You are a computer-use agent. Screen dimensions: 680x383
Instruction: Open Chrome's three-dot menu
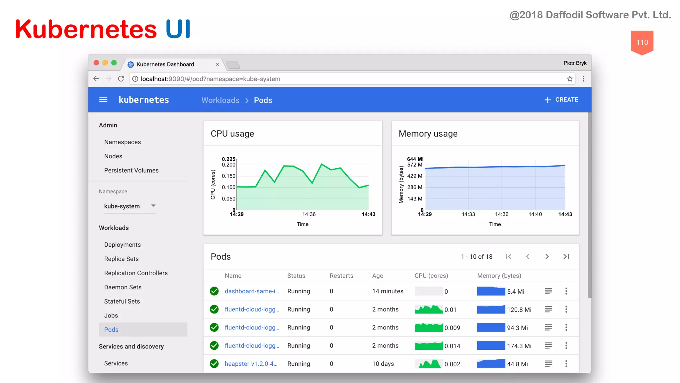583,79
